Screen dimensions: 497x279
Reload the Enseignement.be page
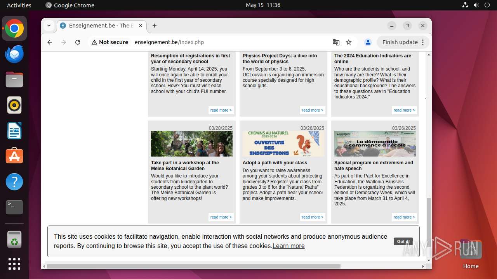pos(78,42)
